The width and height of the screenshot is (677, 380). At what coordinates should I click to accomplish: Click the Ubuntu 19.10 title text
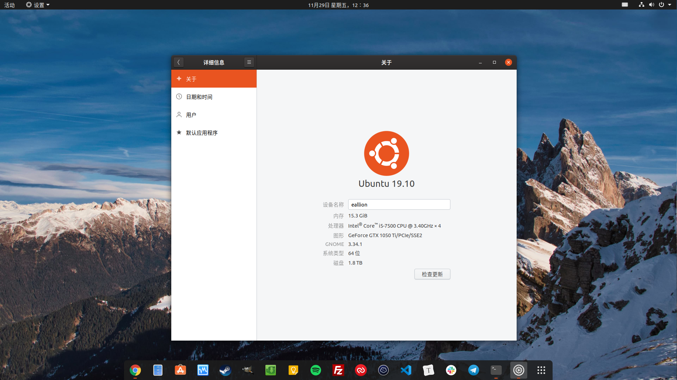pyautogui.click(x=387, y=184)
